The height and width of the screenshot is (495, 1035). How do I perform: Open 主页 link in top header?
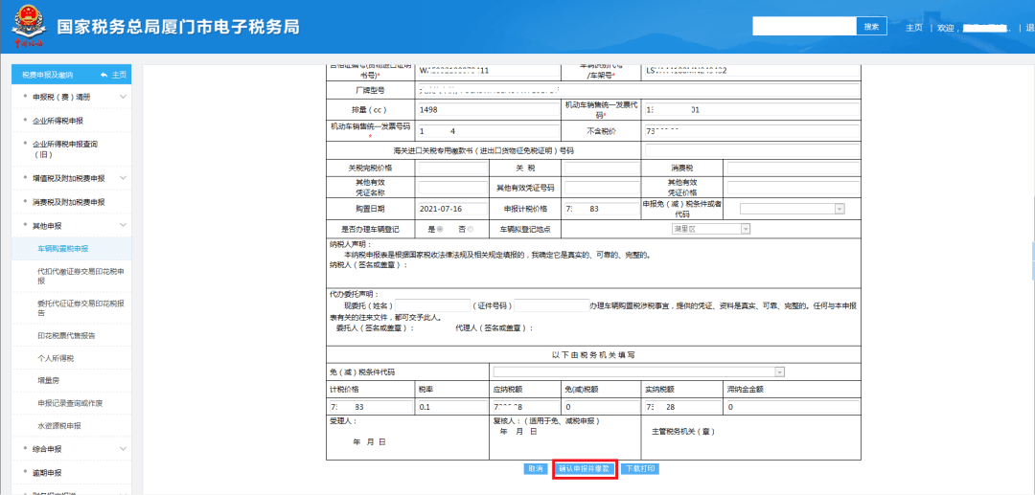(914, 28)
